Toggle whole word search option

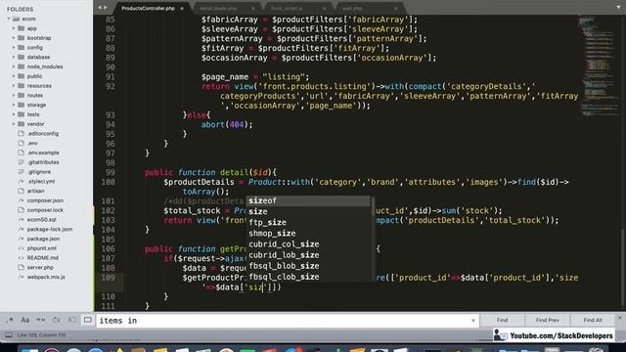tap(41, 320)
